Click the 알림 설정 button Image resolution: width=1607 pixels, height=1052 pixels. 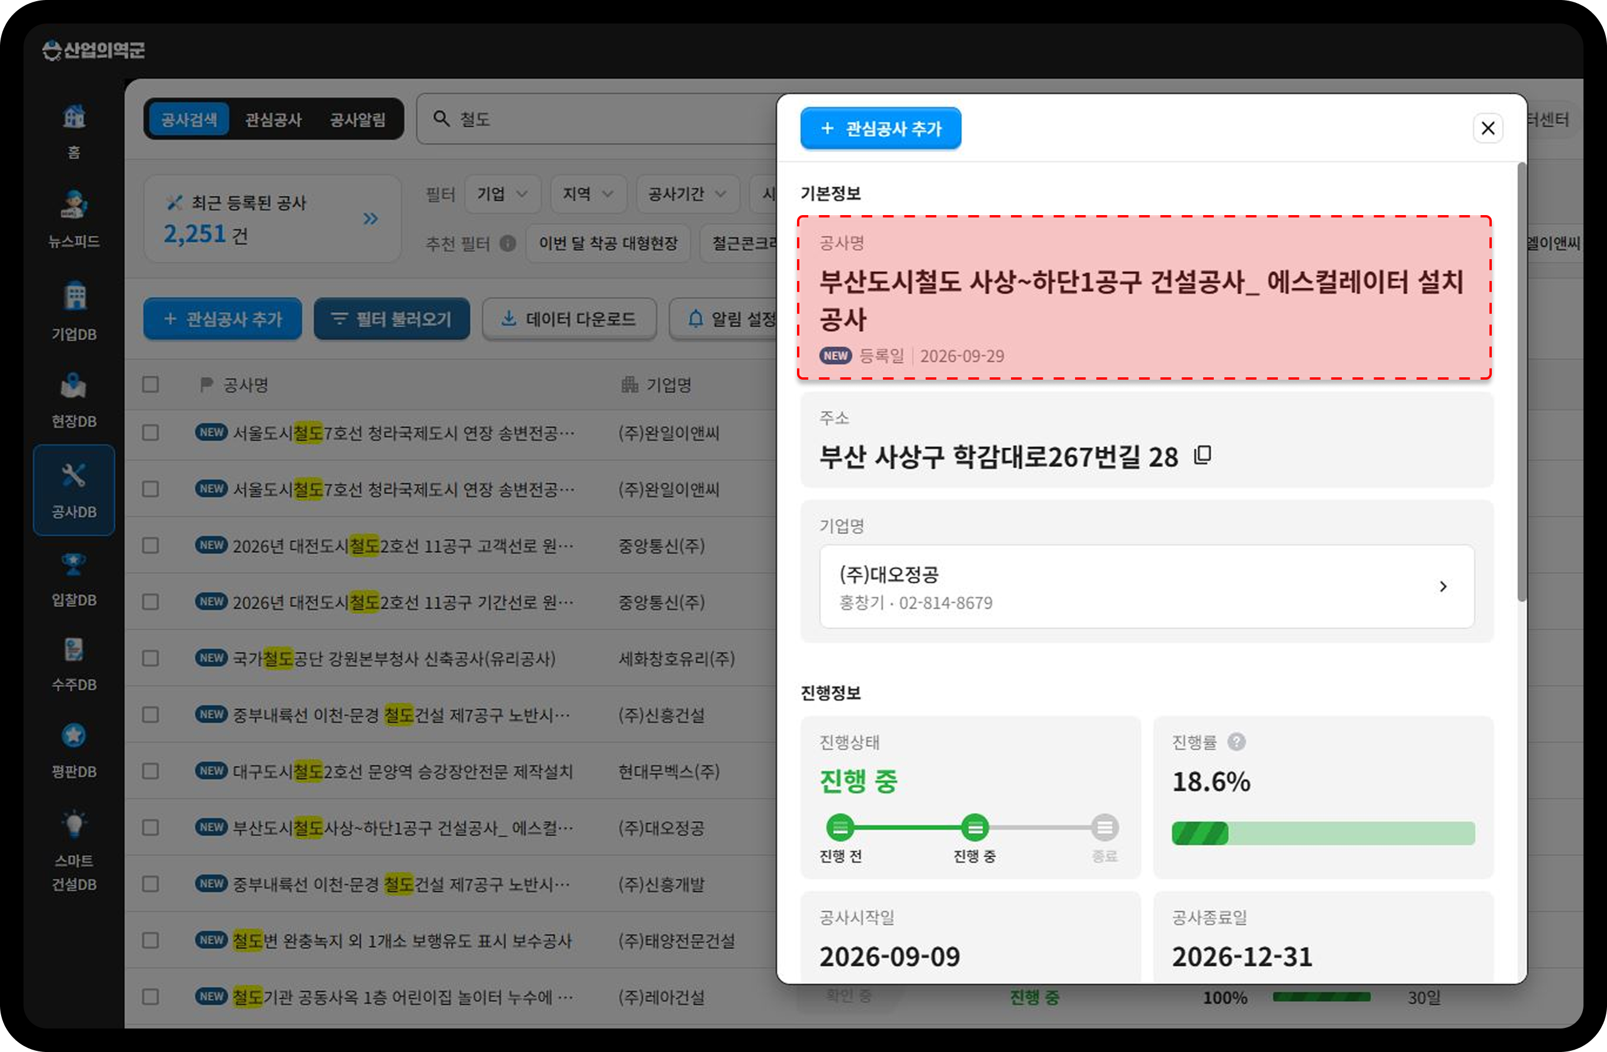(x=724, y=319)
